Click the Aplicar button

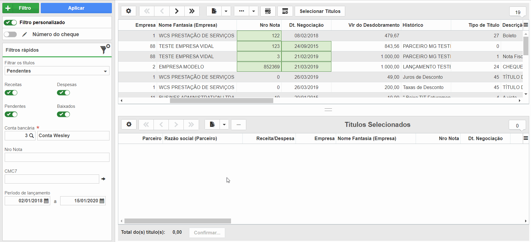[76, 8]
